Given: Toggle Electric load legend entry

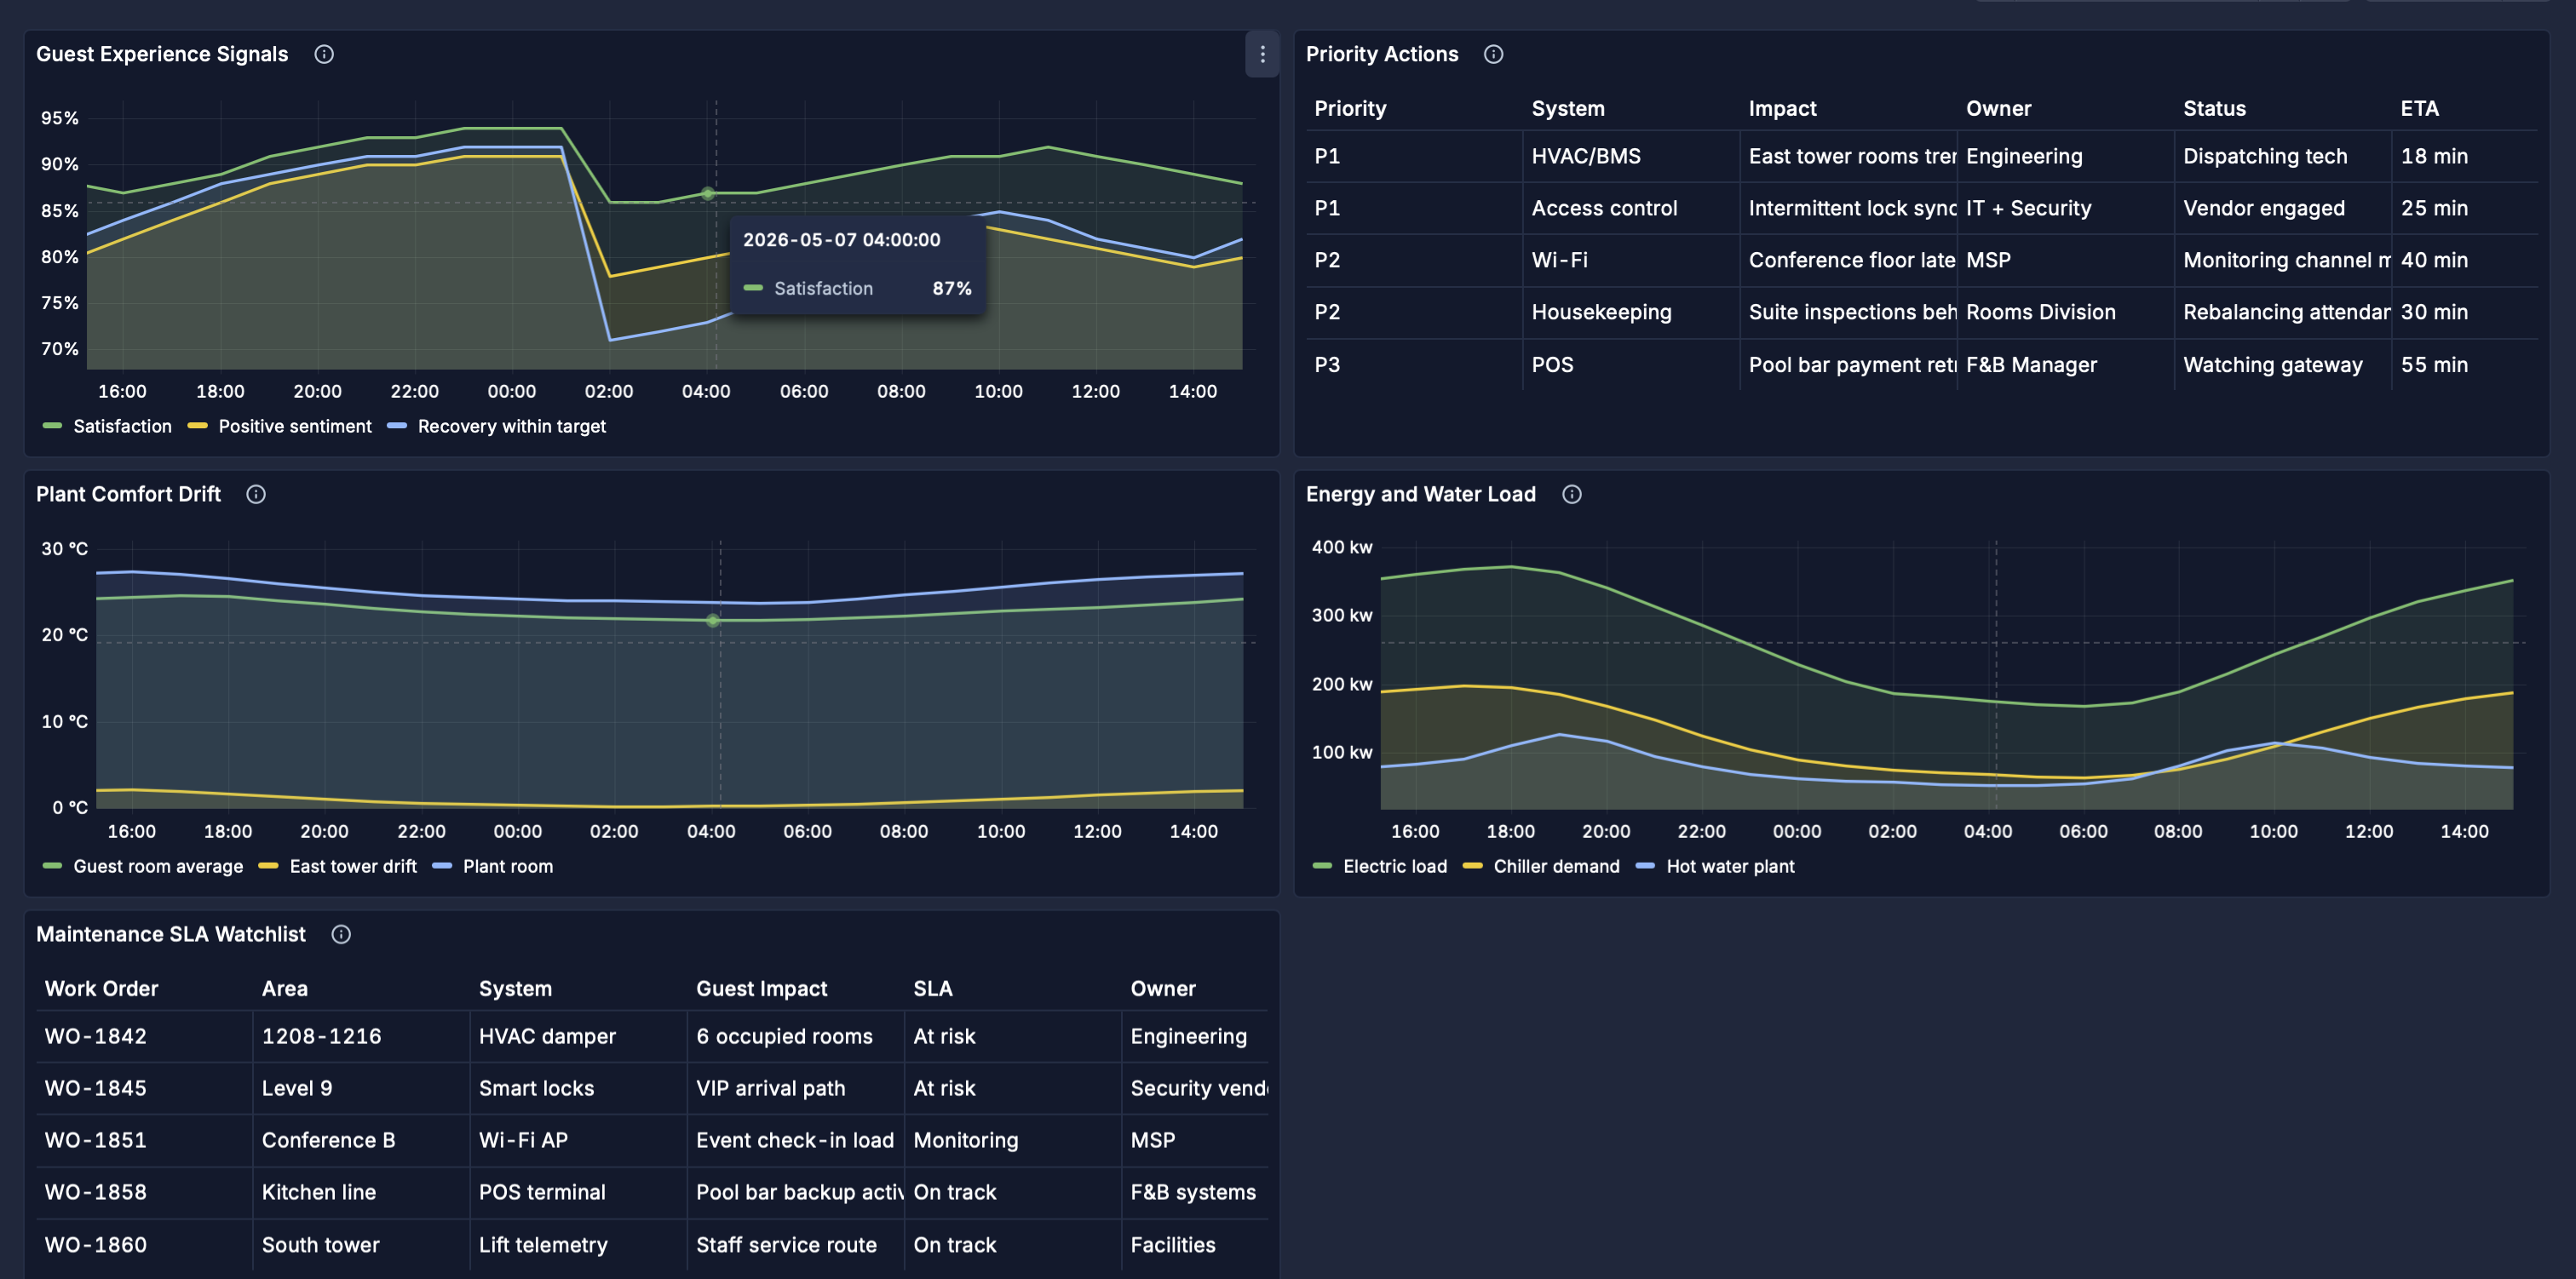Looking at the screenshot, I should pyautogui.click(x=1380, y=866).
